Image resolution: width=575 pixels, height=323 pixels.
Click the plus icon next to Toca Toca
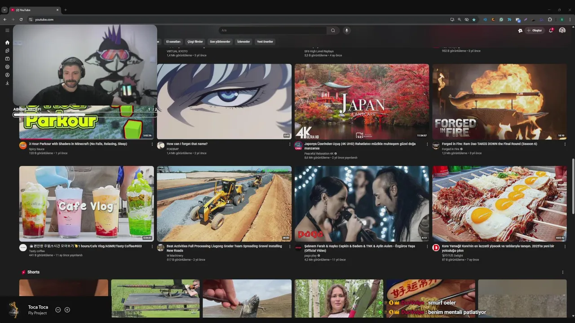click(x=67, y=310)
